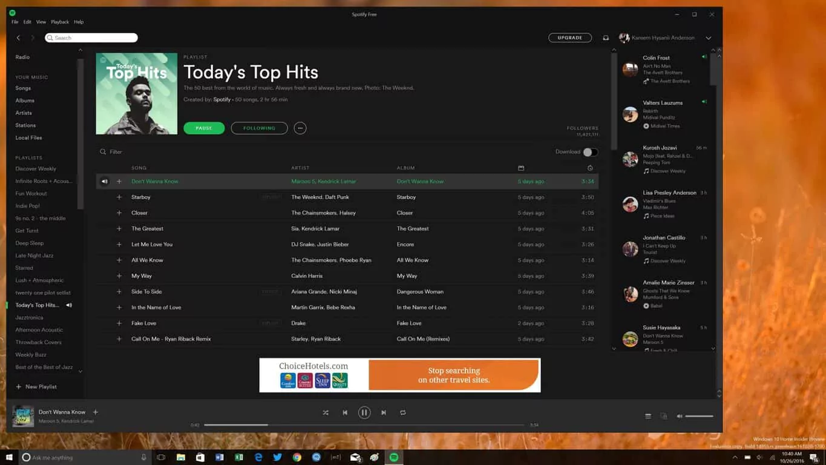
Task: Enable shuffle playback mode
Action: 325,412
